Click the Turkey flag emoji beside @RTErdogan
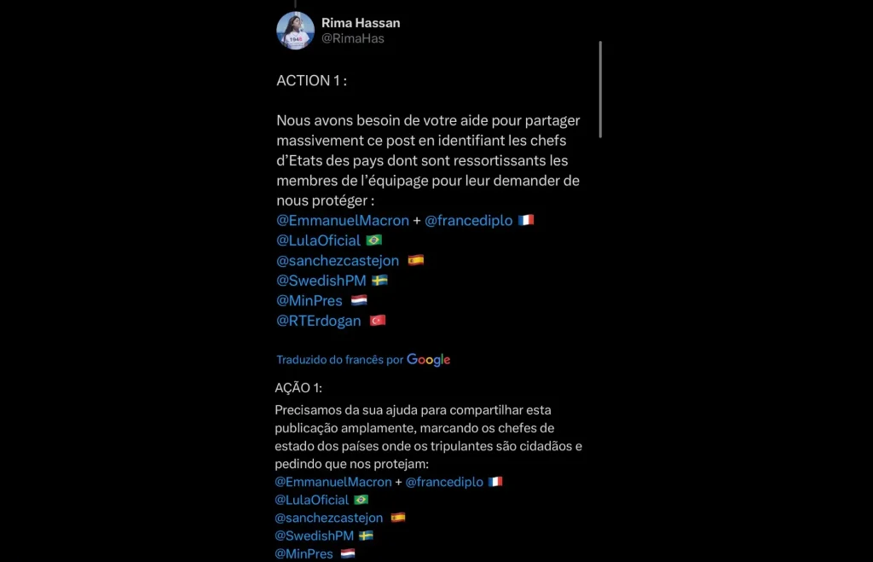 point(378,321)
